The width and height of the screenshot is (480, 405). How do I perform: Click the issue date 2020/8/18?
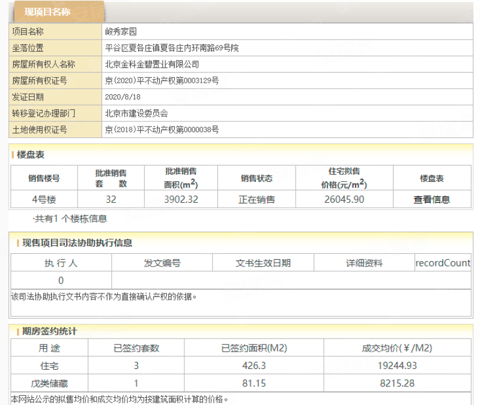tap(123, 97)
